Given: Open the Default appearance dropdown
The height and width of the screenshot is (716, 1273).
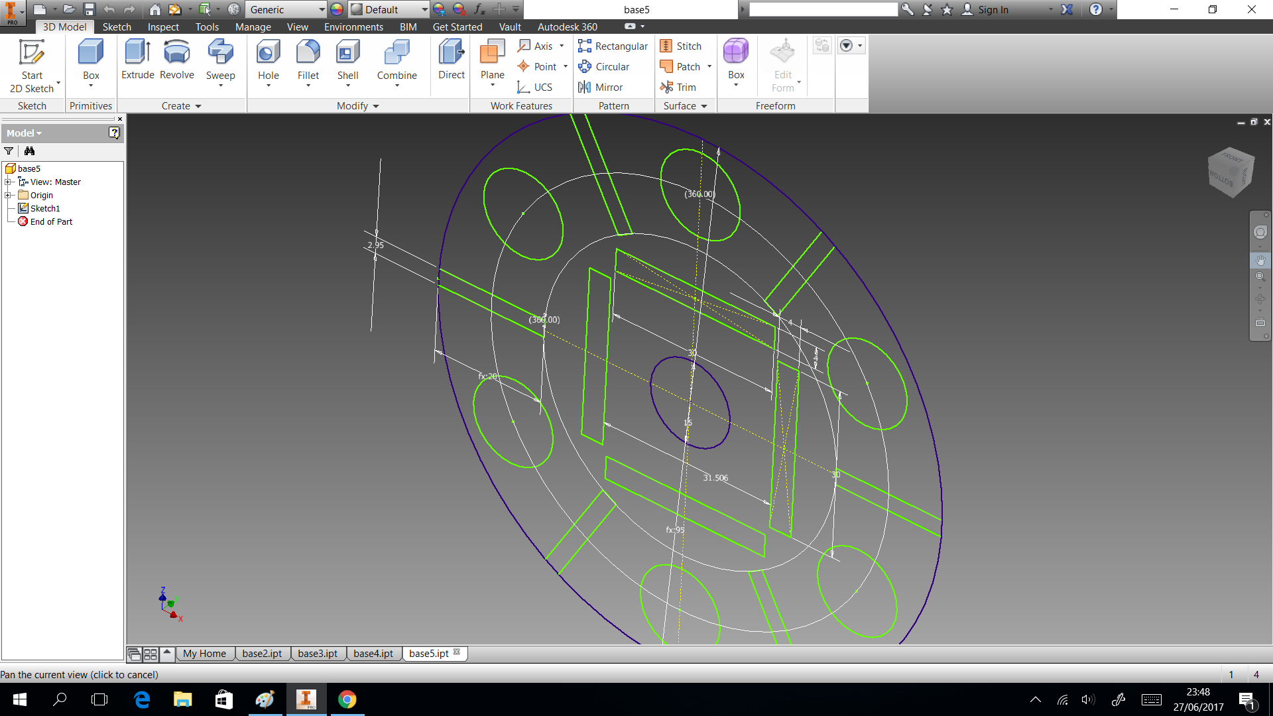Looking at the screenshot, I should click(x=424, y=10).
